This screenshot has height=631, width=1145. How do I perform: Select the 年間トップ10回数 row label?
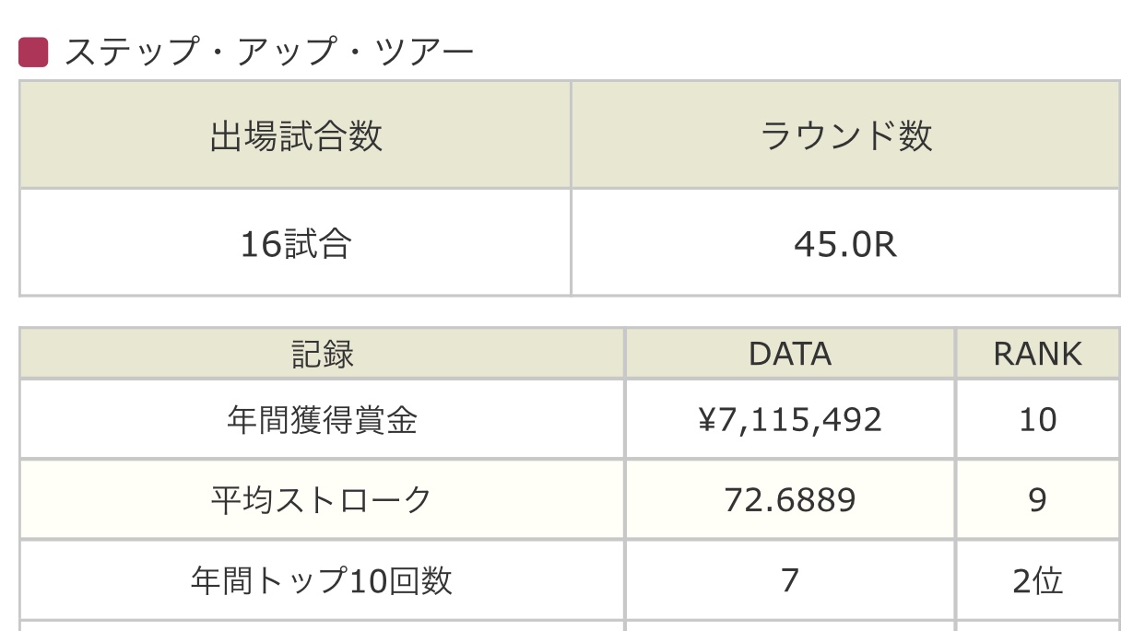(323, 580)
